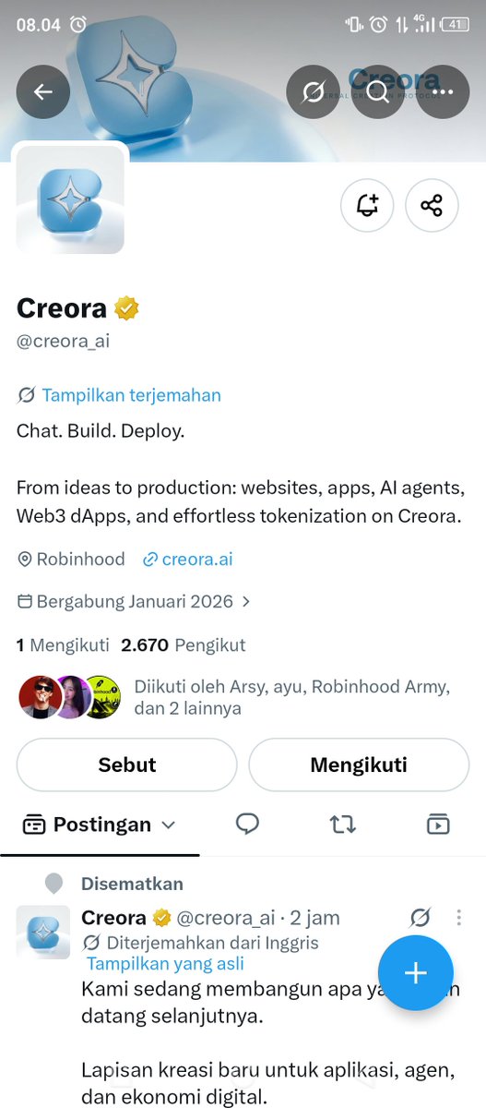Screen dimensions: 486x1108
Task: Switch to the reposts tab icon
Action: point(343,825)
